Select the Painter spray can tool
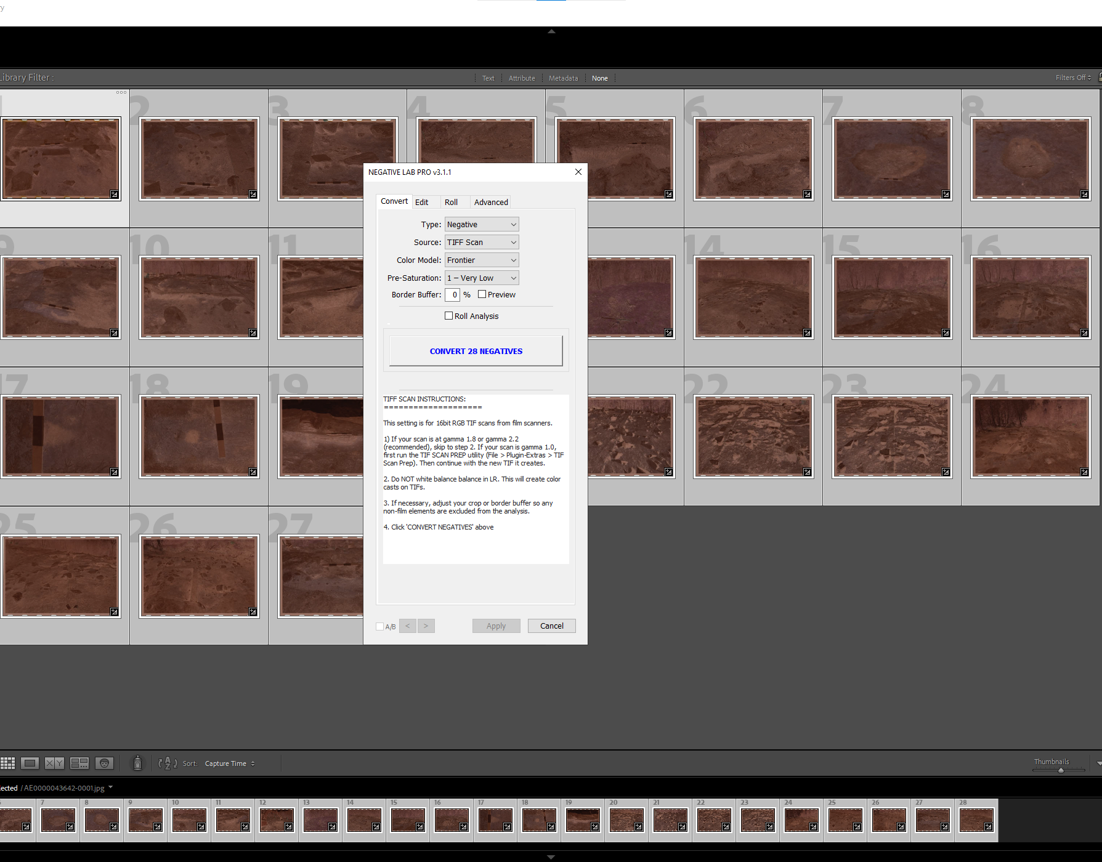This screenshot has height=862, width=1102. coord(138,763)
